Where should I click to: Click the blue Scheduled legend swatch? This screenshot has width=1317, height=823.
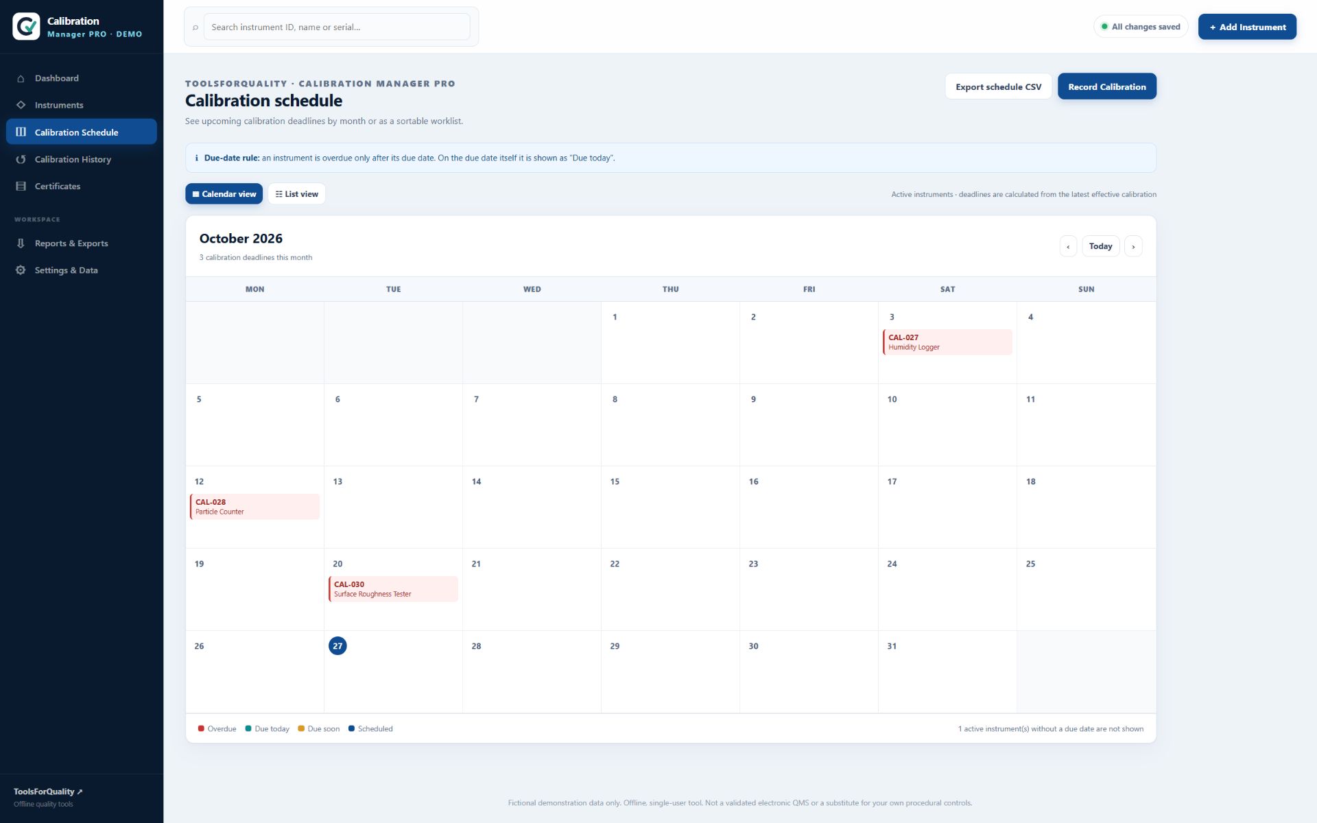pos(351,728)
